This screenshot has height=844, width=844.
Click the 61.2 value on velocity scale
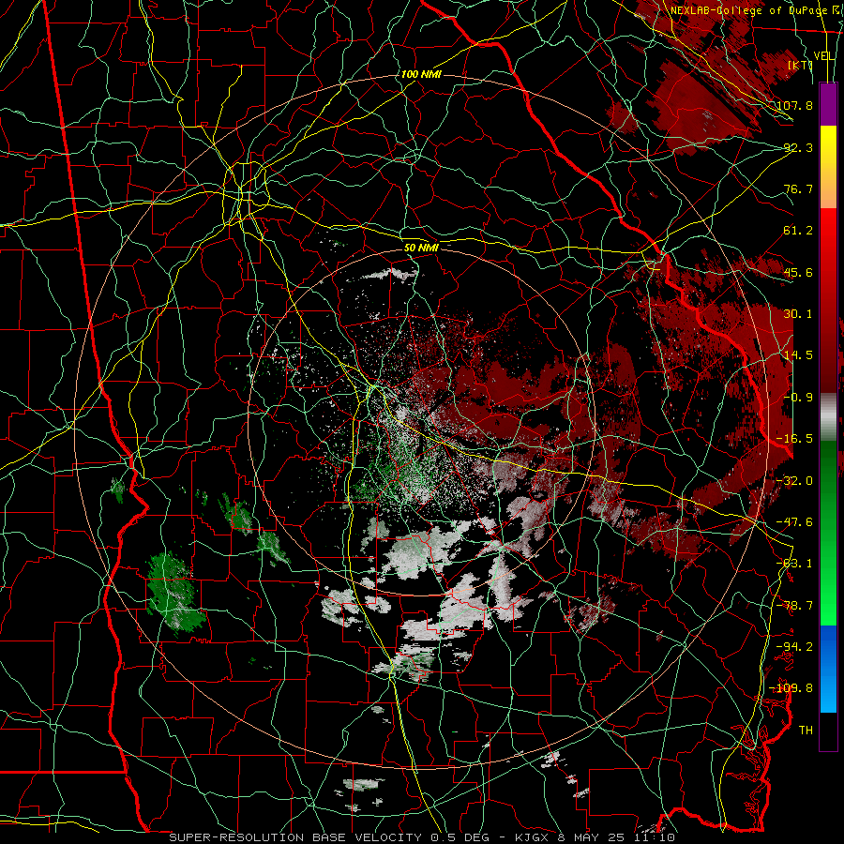click(x=798, y=231)
